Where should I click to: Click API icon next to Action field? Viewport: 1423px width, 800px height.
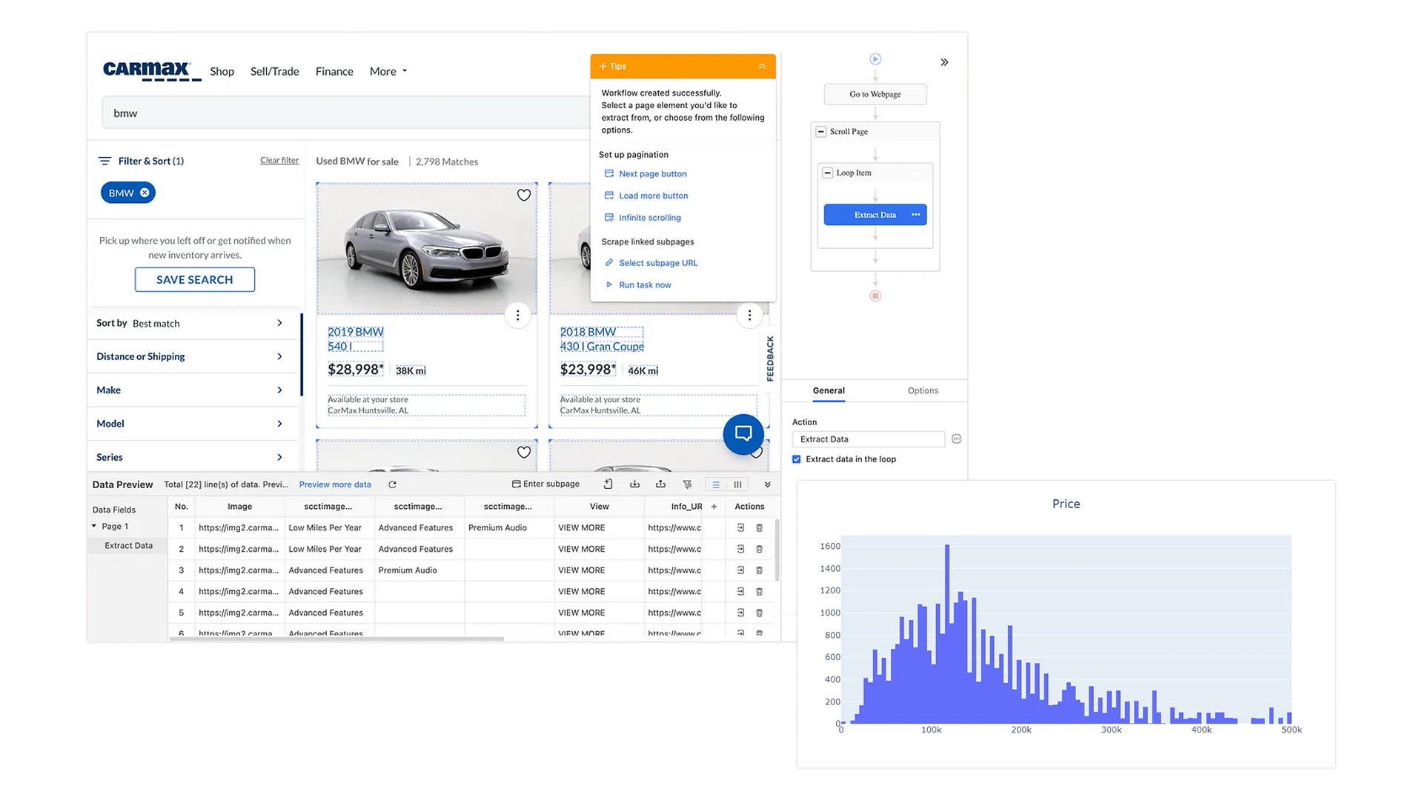pyautogui.click(x=957, y=439)
